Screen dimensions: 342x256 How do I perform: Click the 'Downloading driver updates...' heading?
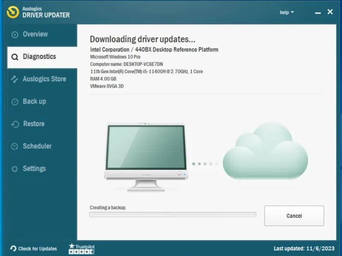[142, 39]
